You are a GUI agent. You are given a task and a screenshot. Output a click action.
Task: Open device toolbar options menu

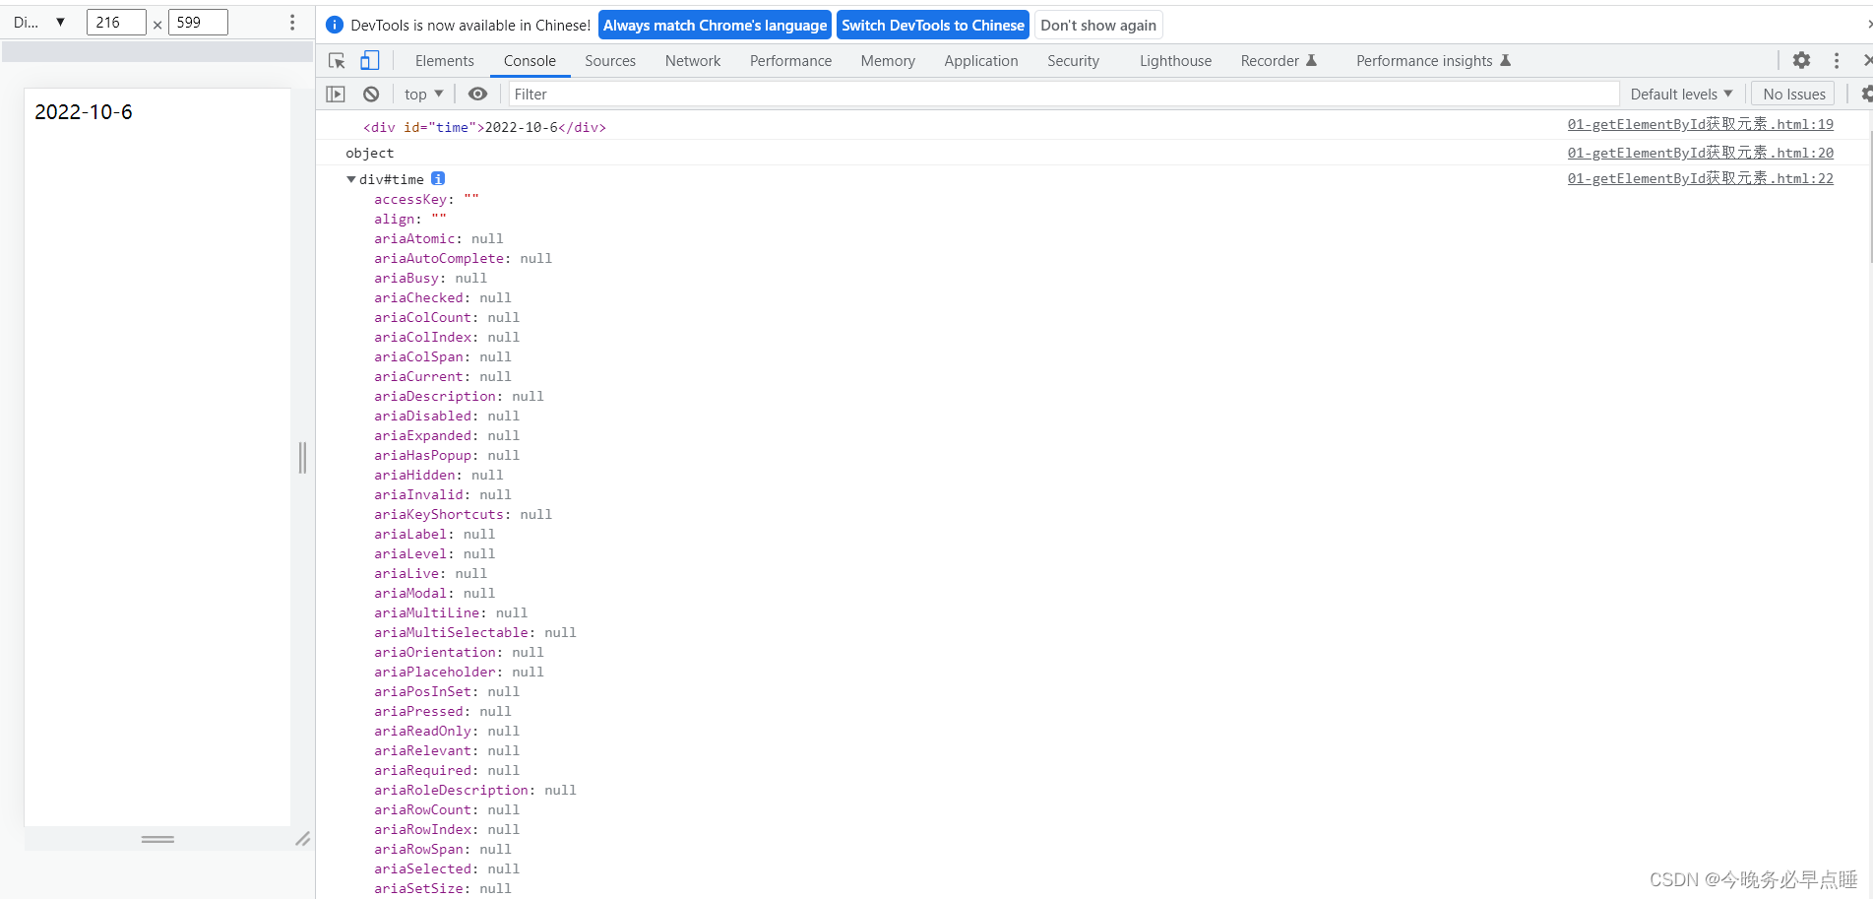(x=291, y=21)
